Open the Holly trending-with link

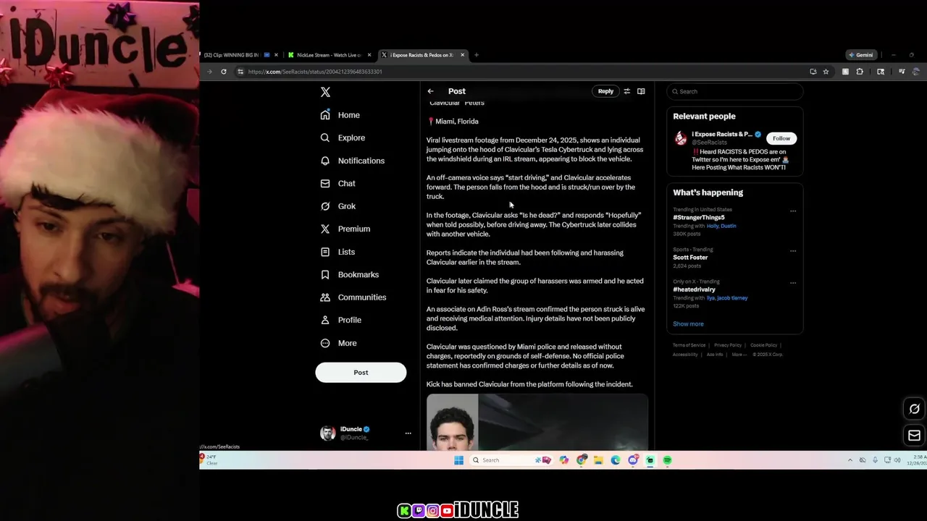coord(713,226)
